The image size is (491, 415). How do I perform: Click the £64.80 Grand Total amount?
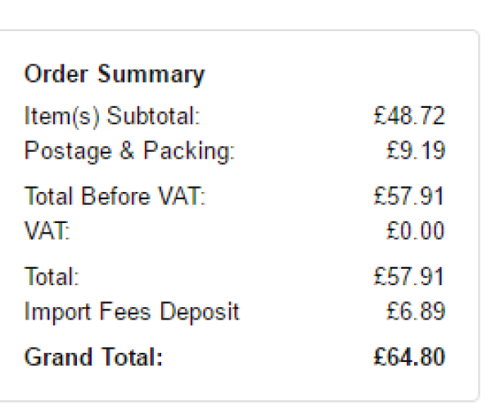tap(409, 357)
